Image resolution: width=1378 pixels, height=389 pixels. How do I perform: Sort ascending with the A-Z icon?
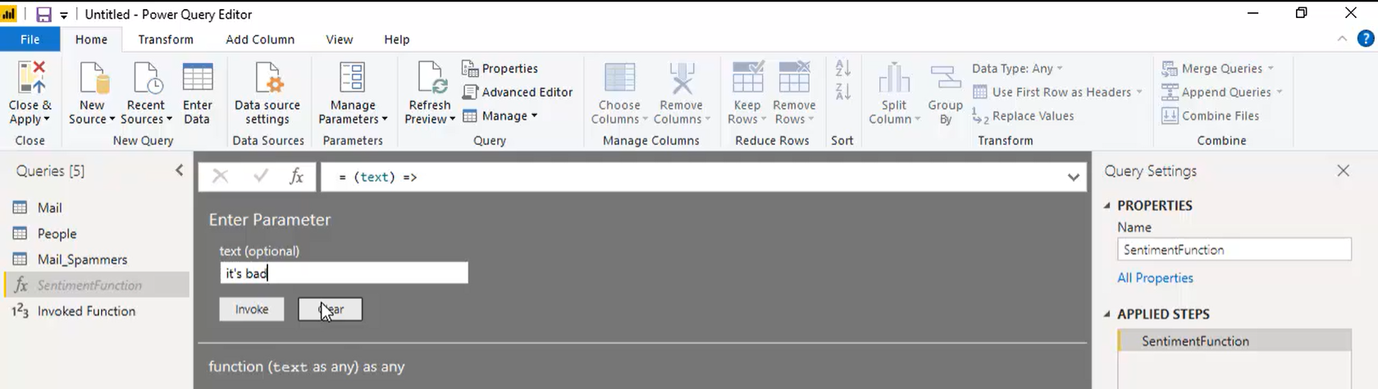coord(842,68)
